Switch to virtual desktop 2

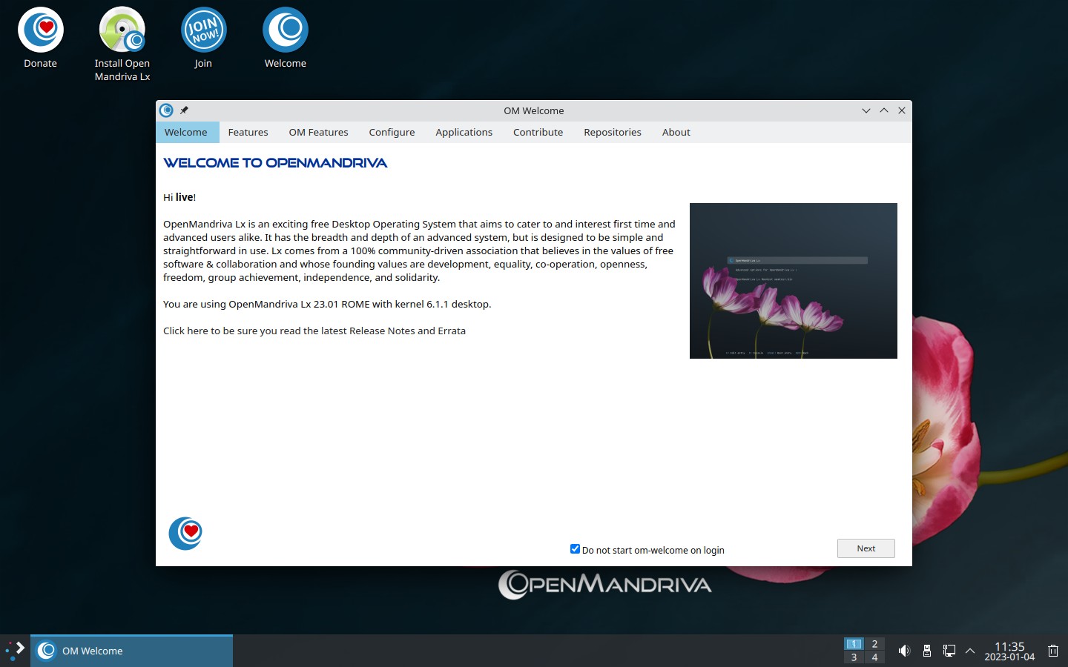[x=874, y=644]
